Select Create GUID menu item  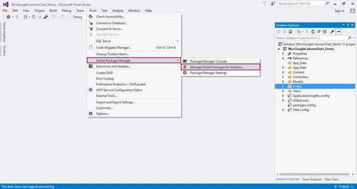click(x=134, y=73)
